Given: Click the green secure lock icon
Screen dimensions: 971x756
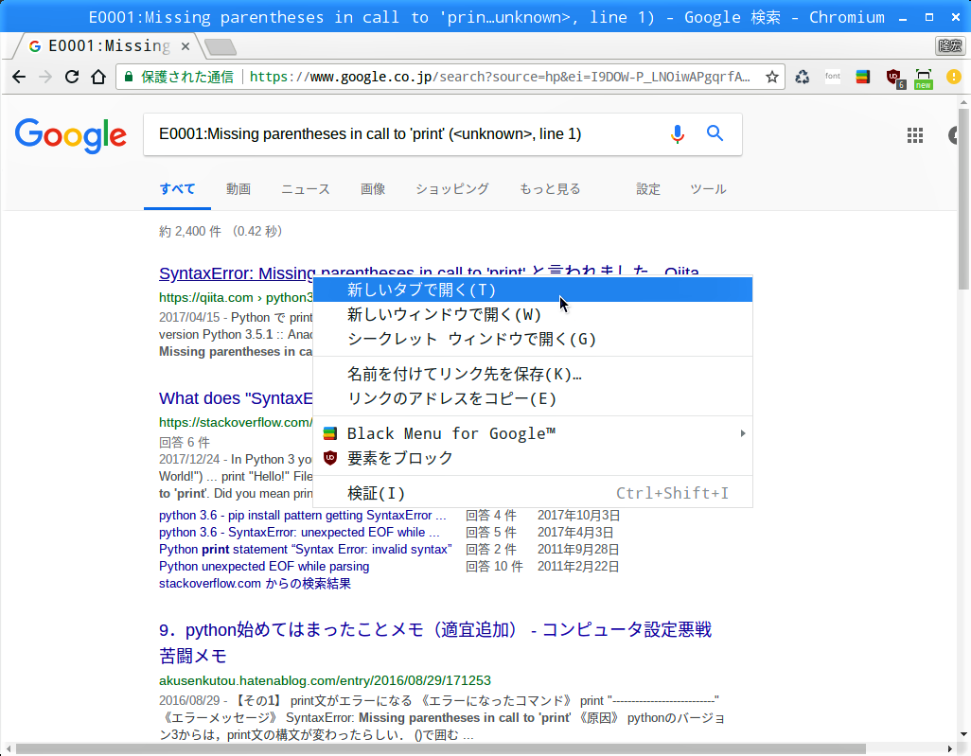Looking at the screenshot, I should [x=129, y=77].
